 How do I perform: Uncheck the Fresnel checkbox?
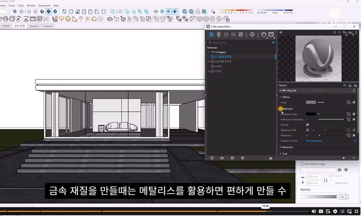tap(308, 125)
